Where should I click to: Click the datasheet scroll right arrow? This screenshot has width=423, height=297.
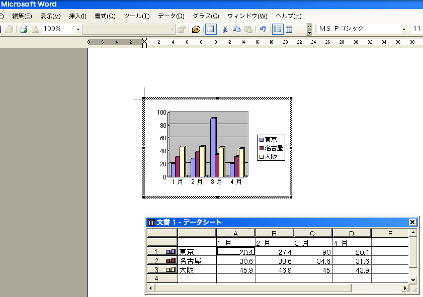(405, 288)
